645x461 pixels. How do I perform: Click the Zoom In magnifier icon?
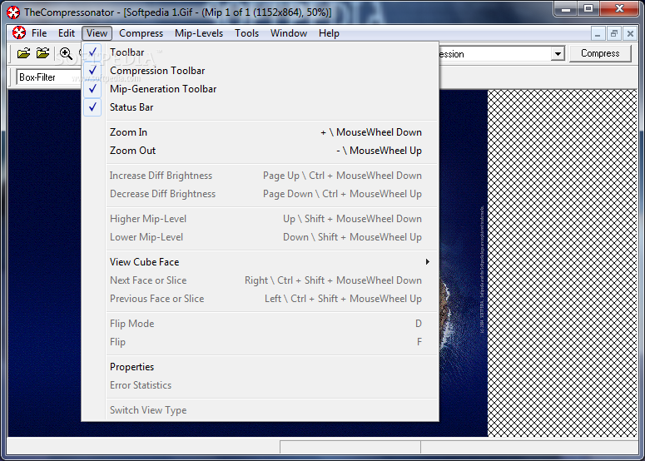(x=66, y=53)
